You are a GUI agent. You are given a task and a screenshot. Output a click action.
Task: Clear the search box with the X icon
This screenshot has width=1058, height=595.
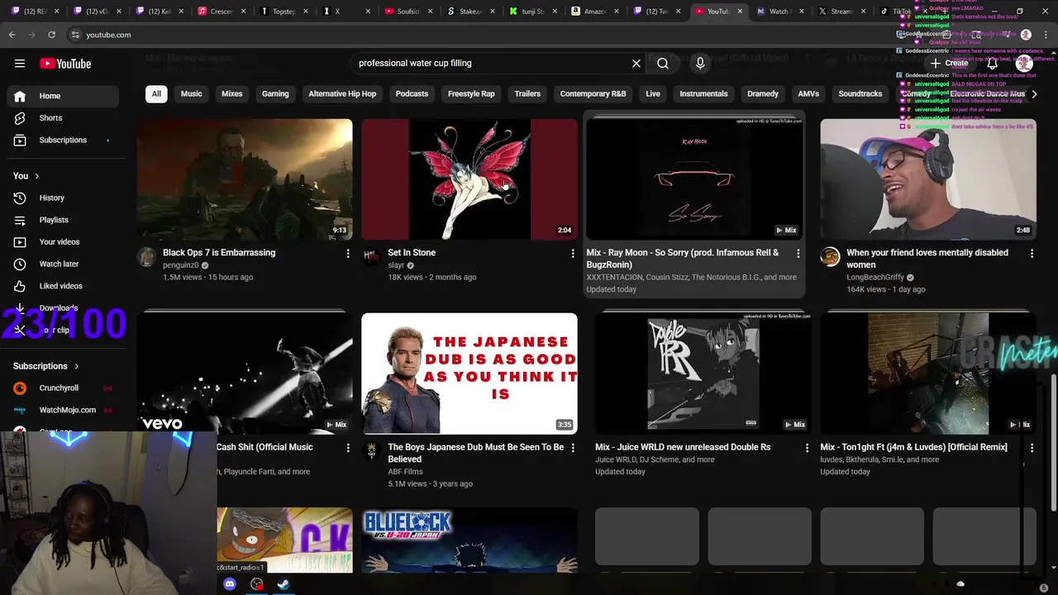pos(636,63)
